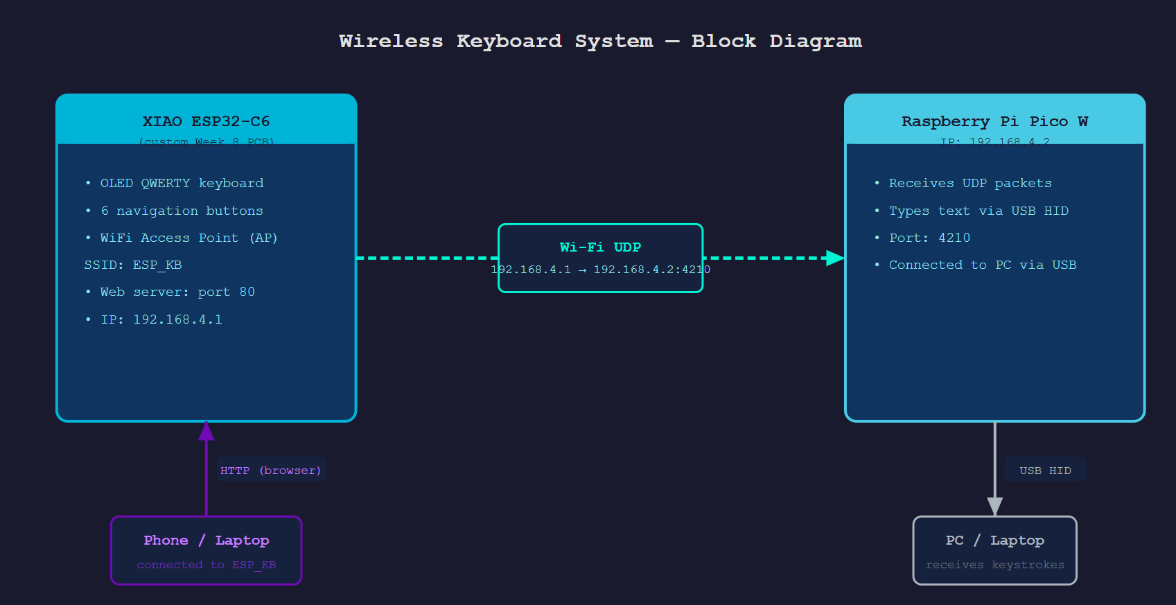This screenshot has width=1176, height=605.
Task: Click the "OLED QWERTY keyboard" bullet
Action: pyautogui.click(x=174, y=184)
